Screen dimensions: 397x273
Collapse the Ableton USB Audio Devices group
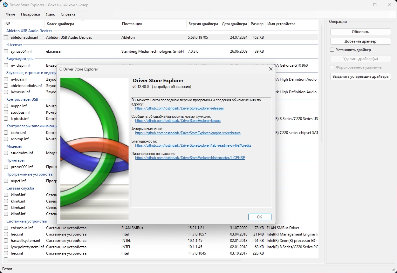coord(29,31)
